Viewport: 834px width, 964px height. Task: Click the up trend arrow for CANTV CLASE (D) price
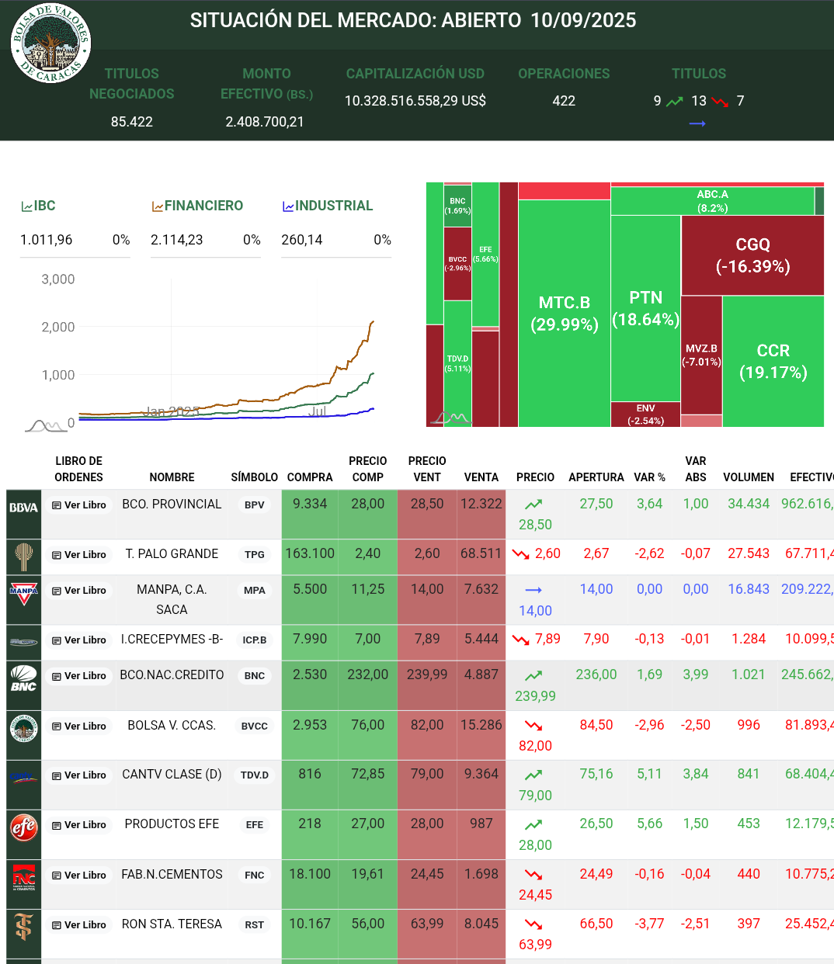pos(533,775)
